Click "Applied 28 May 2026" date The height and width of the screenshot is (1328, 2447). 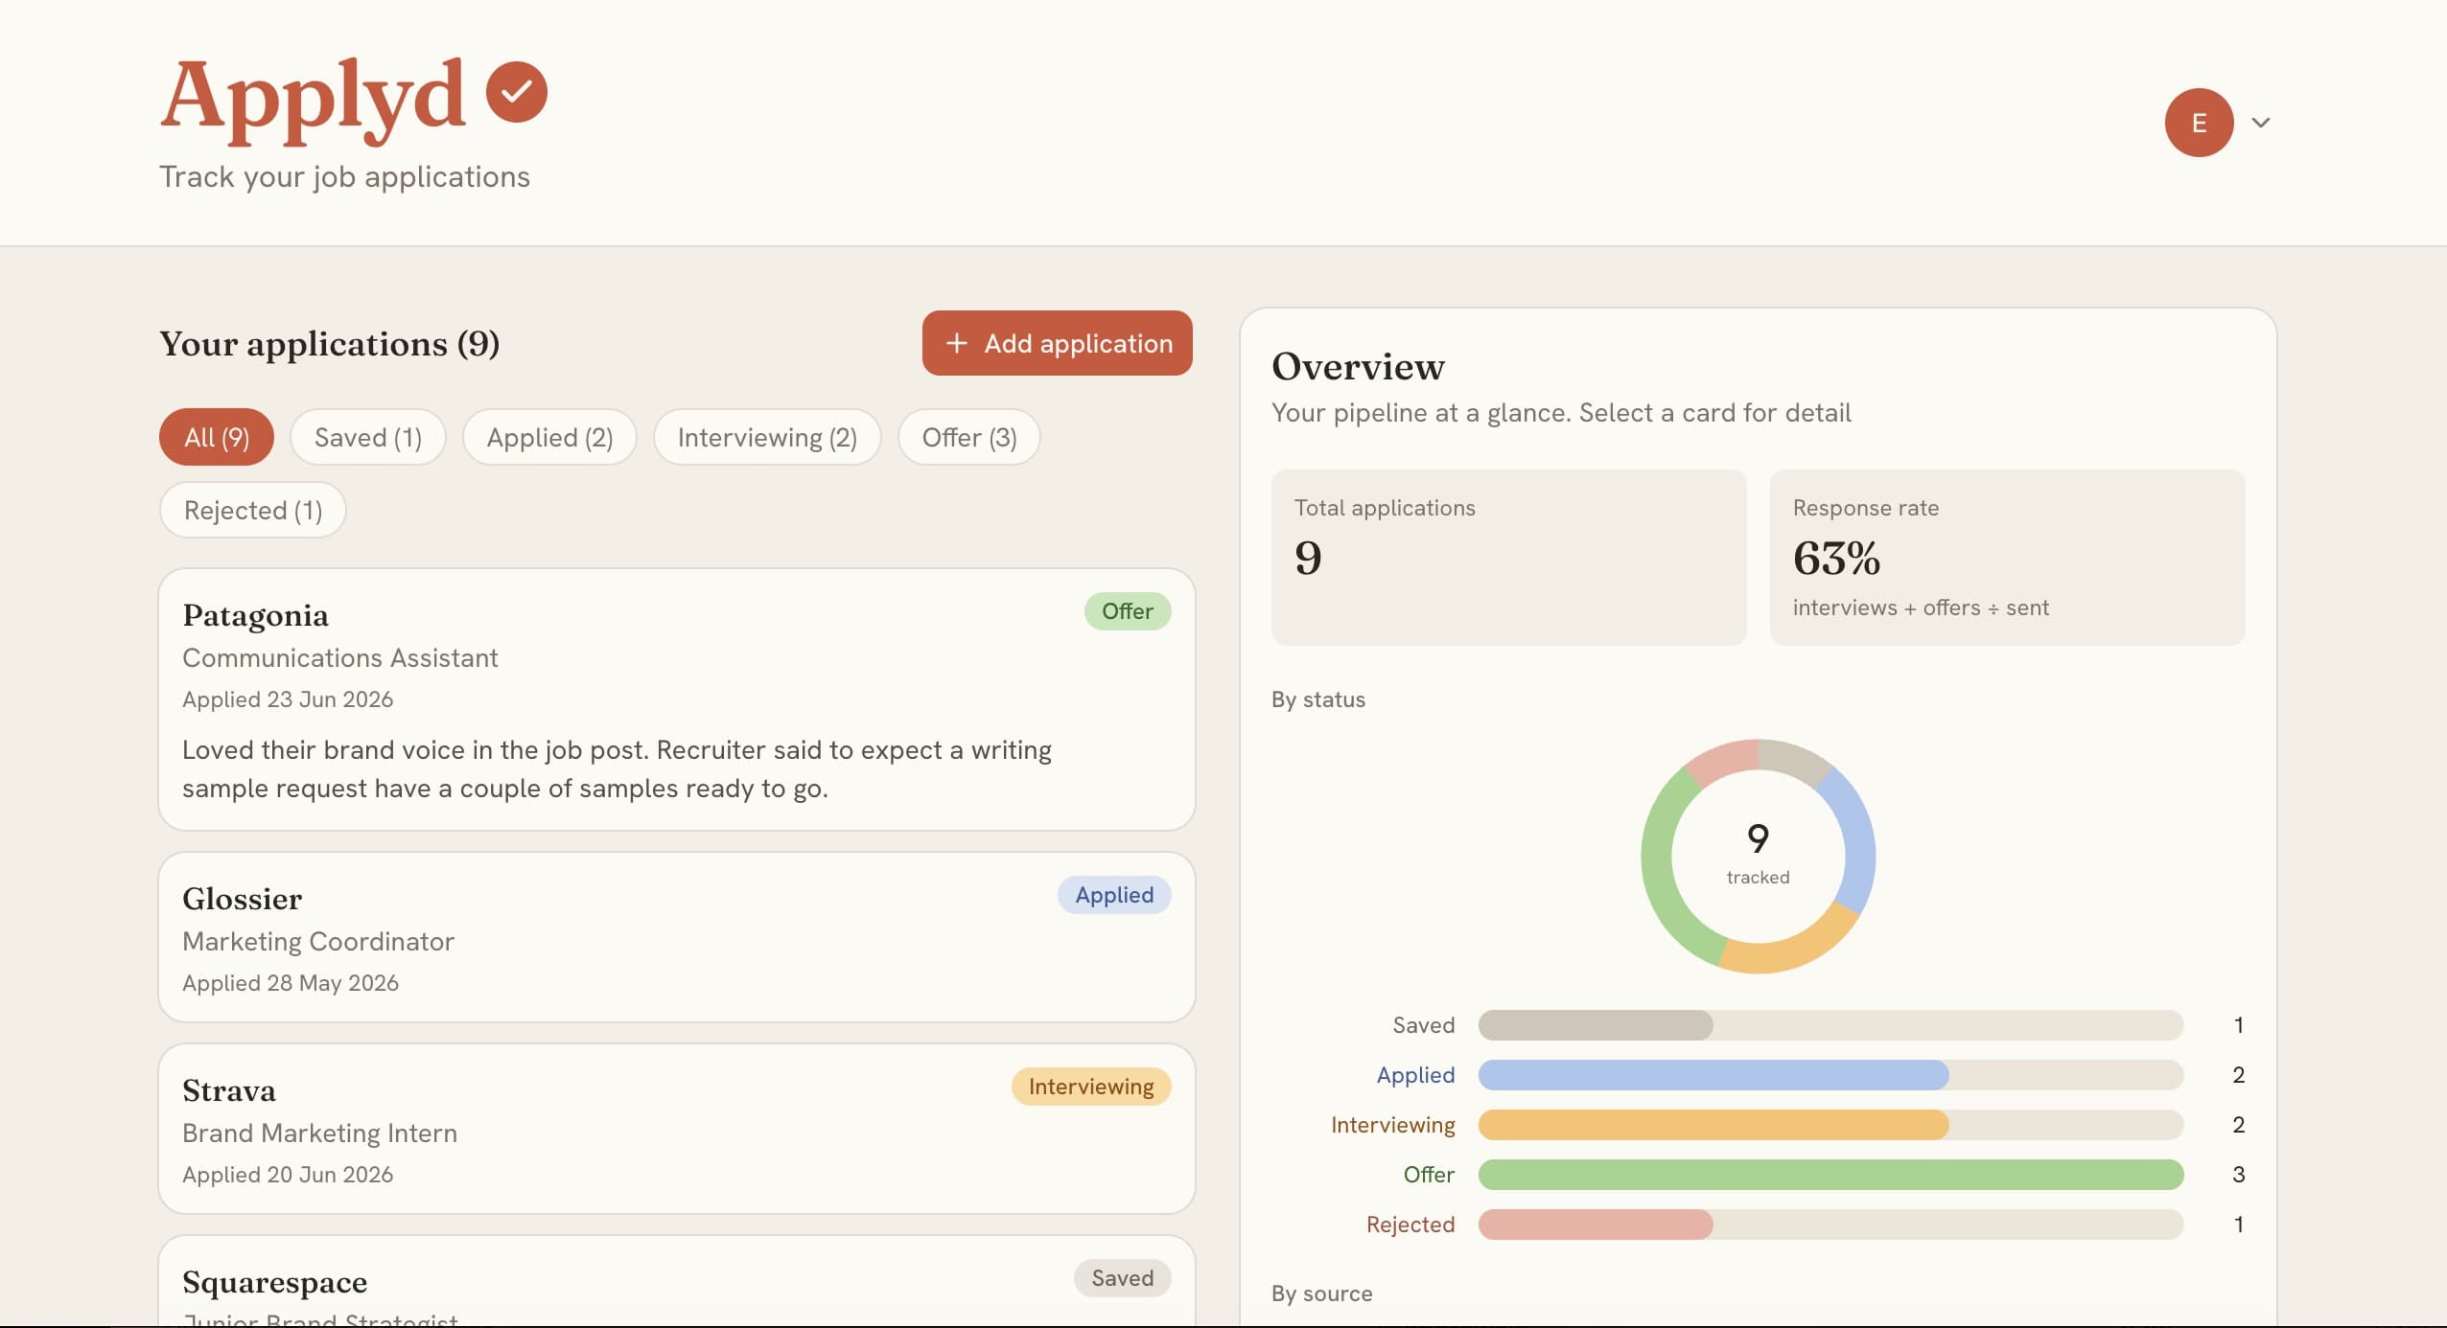click(291, 983)
